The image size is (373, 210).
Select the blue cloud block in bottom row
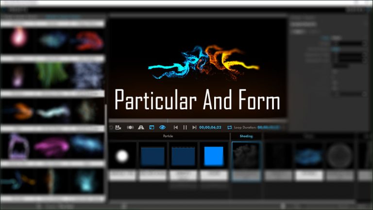tap(309, 161)
